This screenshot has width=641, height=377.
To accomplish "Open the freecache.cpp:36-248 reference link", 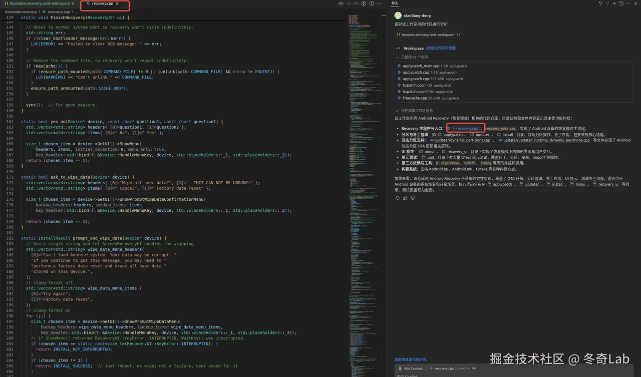I will pyautogui.click(x=428, y=98).
